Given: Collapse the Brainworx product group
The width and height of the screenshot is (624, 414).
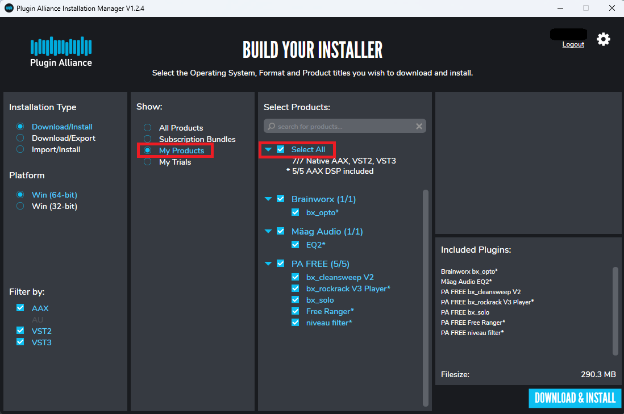Looking at the screenshot, I should [268, 199].
